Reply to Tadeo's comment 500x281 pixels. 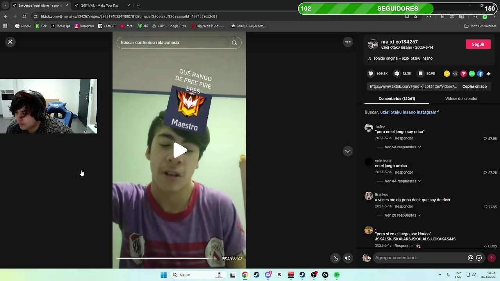click(x=404, y=138)
